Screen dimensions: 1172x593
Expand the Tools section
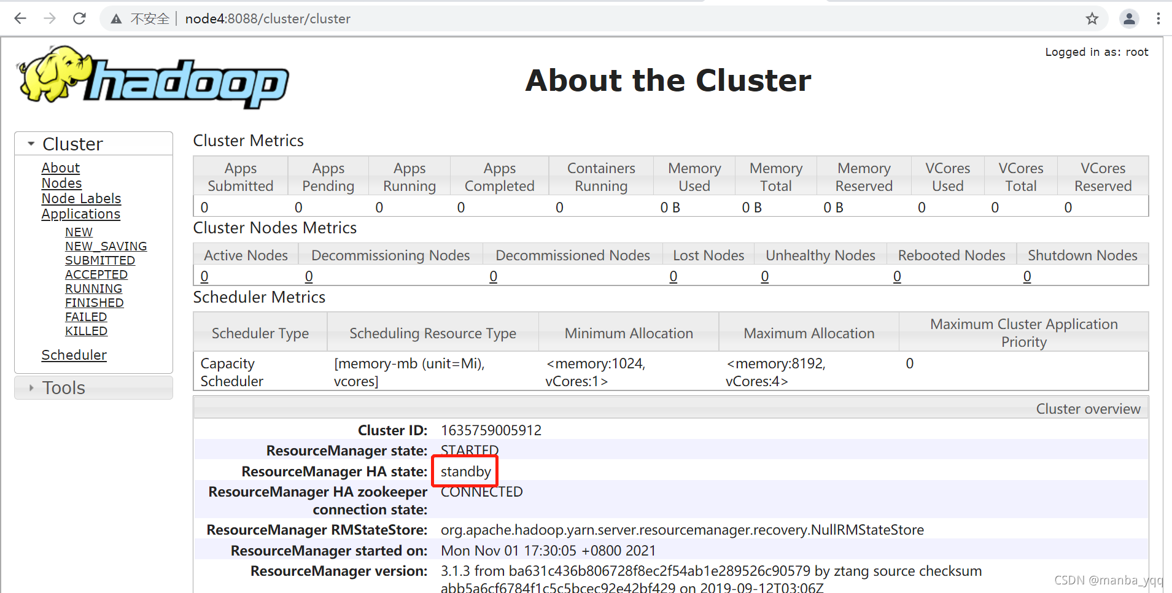click(x=93, y=388)
